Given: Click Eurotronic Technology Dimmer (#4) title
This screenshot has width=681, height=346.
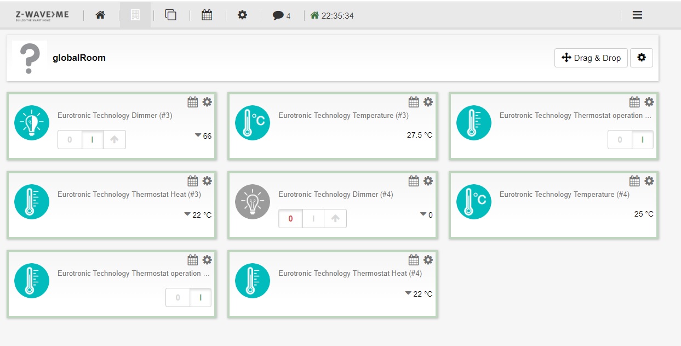Looking at the screenshot, I should [336, 195].
